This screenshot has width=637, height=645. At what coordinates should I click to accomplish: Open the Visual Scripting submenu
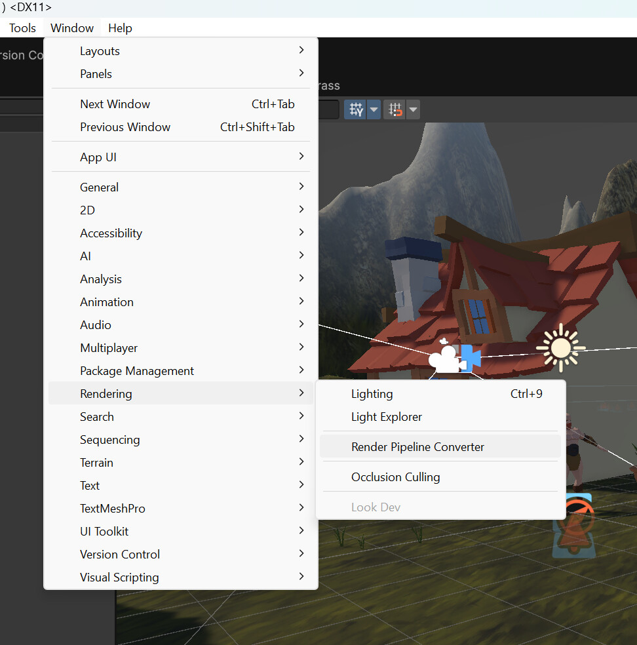pyautogui.click(x=181, y=577)
